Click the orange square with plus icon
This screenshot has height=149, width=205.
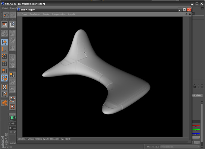(x=12, y=75)
